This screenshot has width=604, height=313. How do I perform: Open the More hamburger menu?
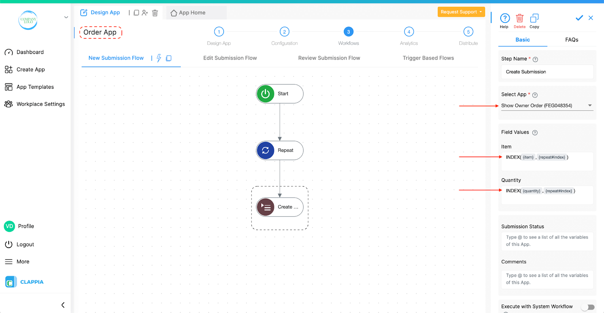[x=9, y=262]
